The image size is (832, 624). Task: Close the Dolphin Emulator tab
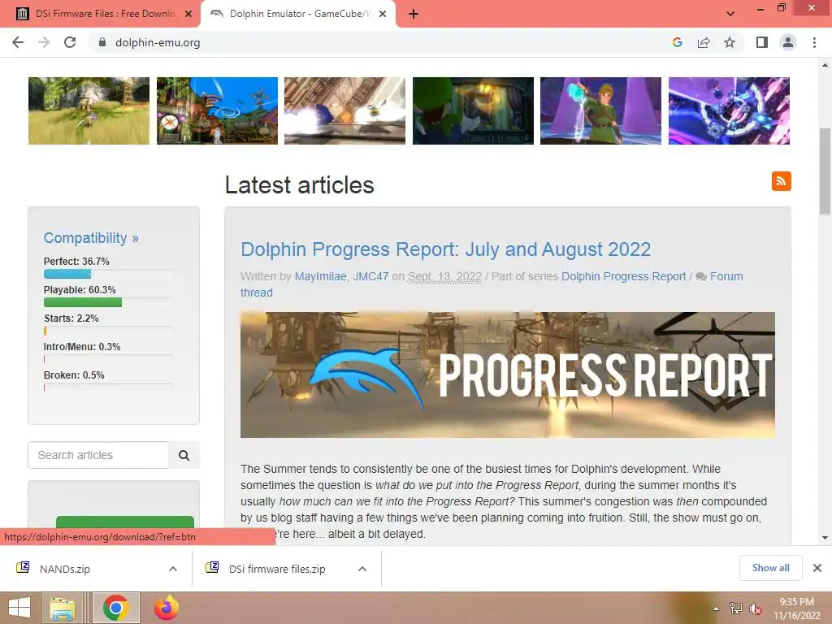point(383,15)
